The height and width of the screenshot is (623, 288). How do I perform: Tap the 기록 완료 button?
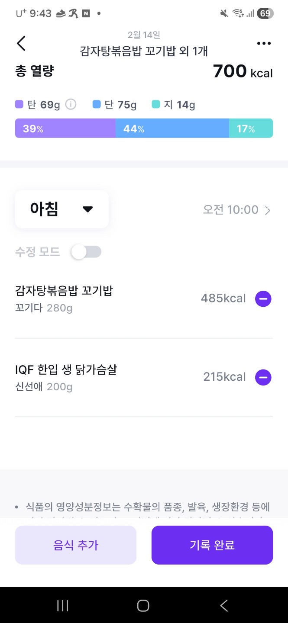[212, 545]
